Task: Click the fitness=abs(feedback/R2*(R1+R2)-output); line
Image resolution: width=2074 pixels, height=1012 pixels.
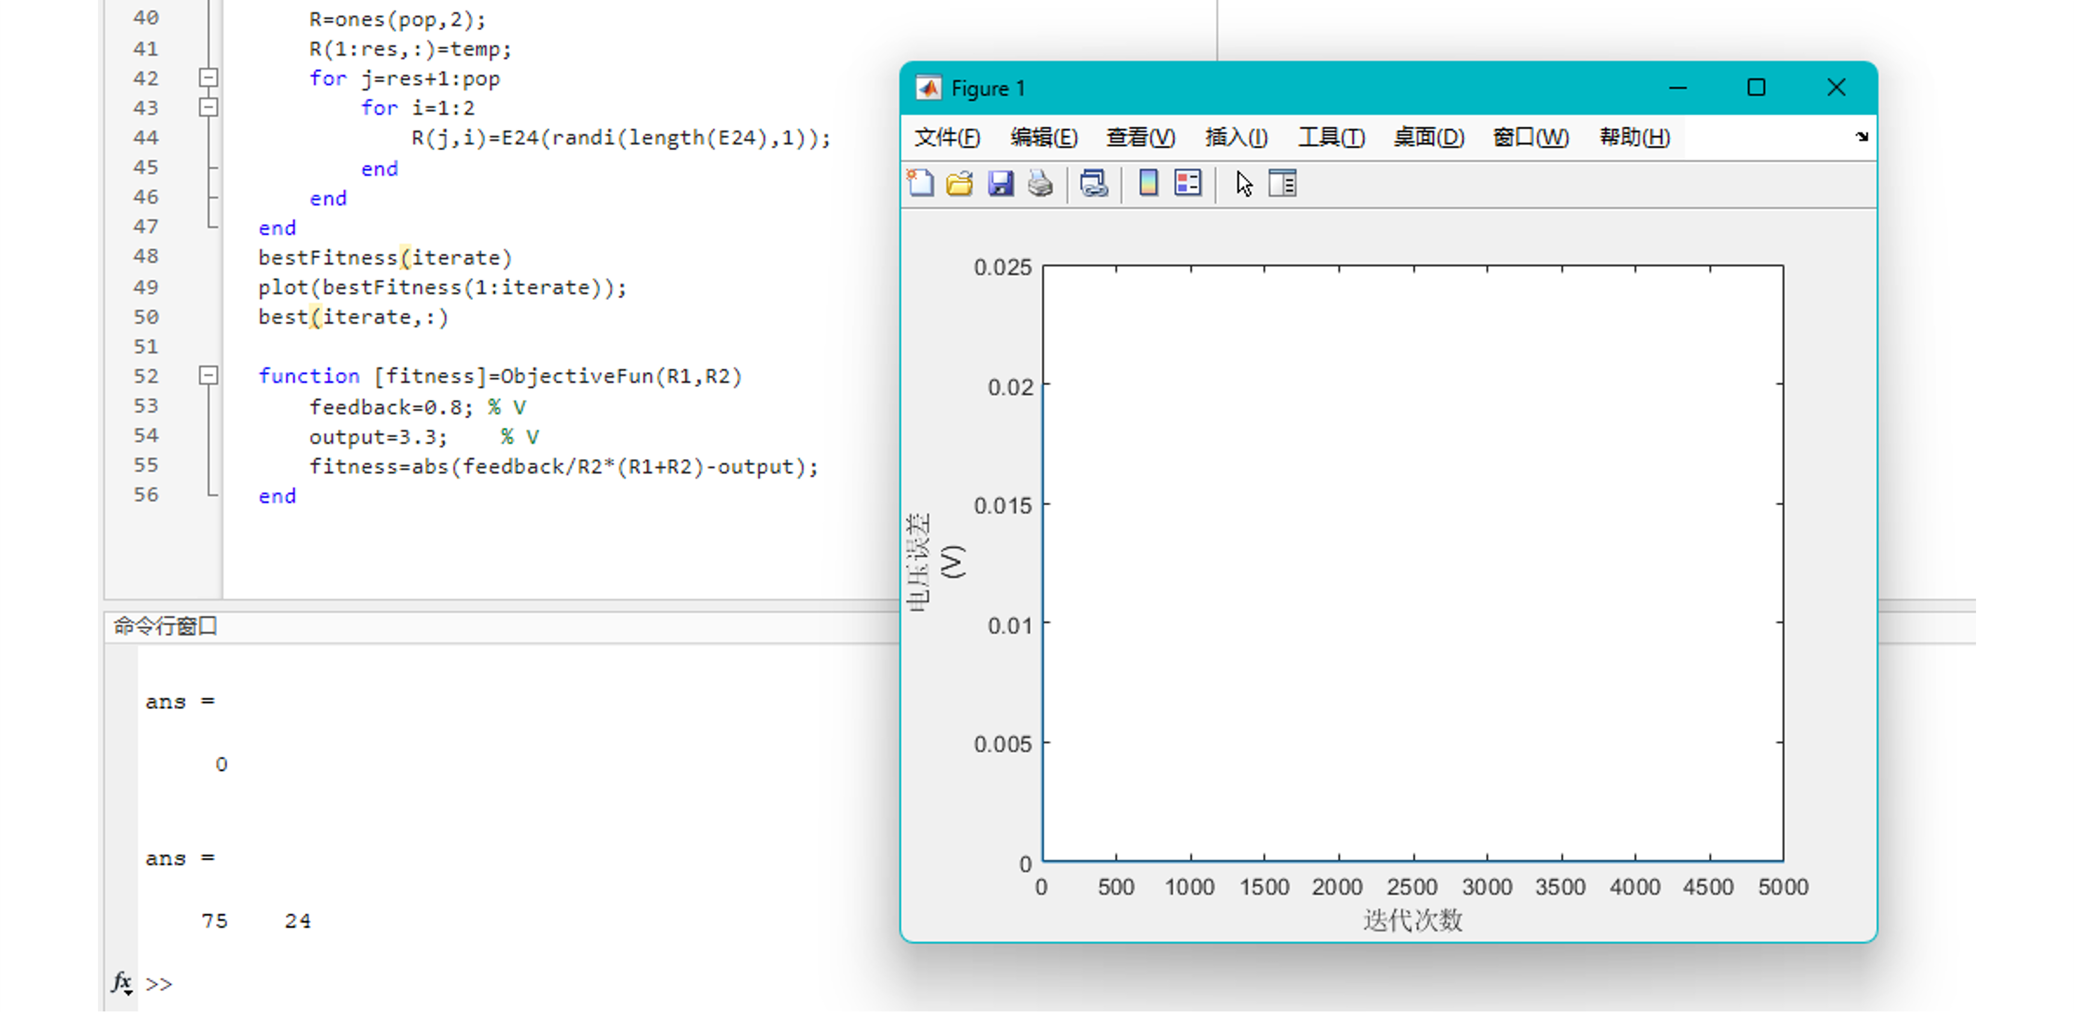Action: (x=564, y=467)
